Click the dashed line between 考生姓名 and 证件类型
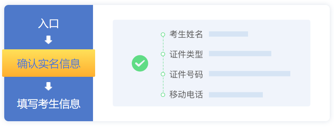Screen dimensions: 334x130 (x=163, y=44)
